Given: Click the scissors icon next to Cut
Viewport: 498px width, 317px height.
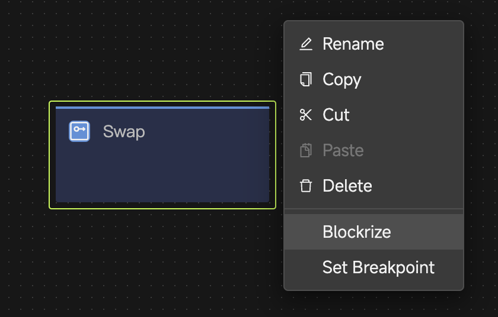Looking at the screenshot, I should [x=306, y=115].
